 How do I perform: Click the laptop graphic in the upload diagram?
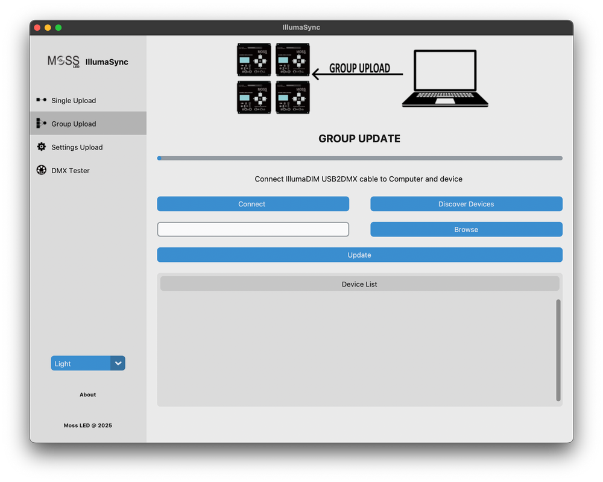point(444,78)
